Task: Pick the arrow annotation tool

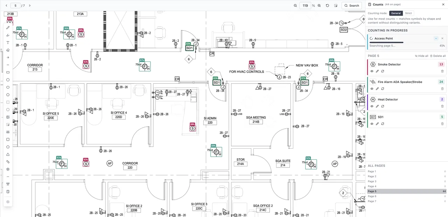Action: 8,58
